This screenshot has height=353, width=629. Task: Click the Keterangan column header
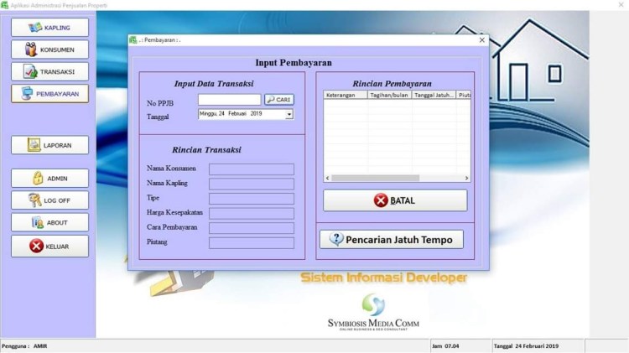345,95
